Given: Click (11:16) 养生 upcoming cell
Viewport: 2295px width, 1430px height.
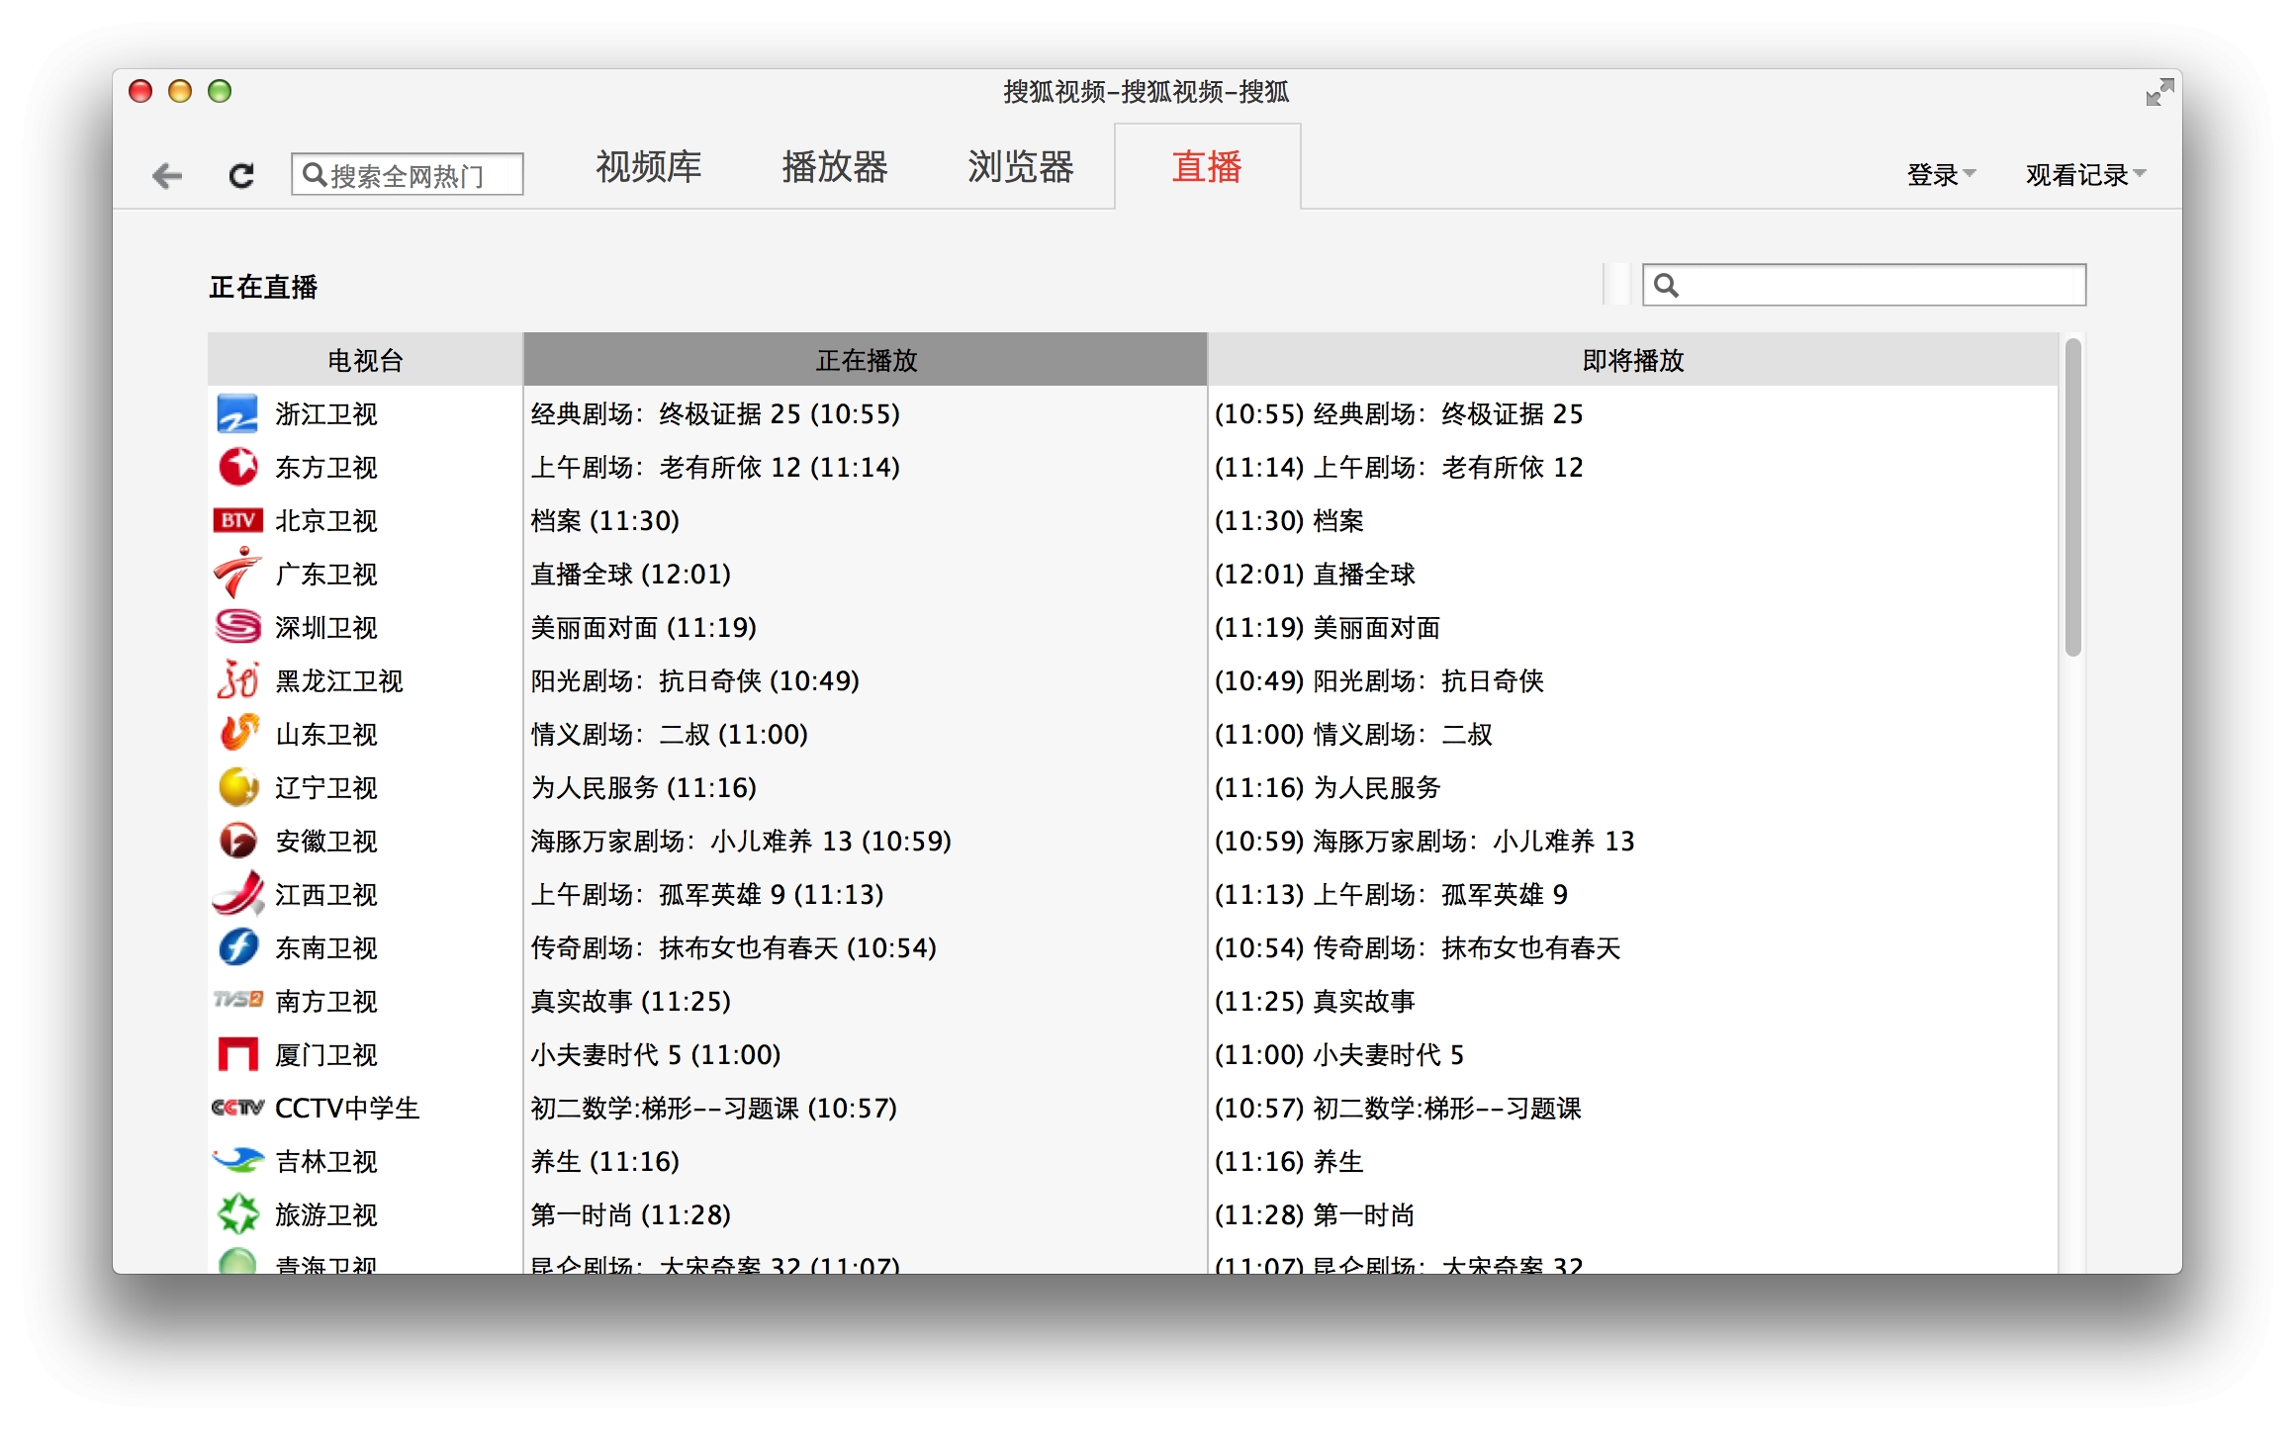Looking at the screenshot, I should point(1289,1162).
